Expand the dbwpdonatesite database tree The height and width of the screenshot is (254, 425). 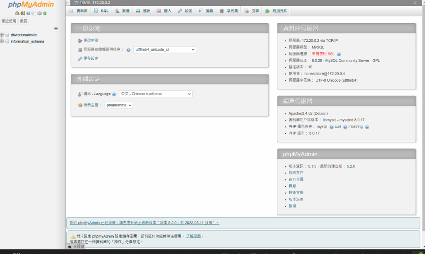pyautogui.click(x=2, y=35)
